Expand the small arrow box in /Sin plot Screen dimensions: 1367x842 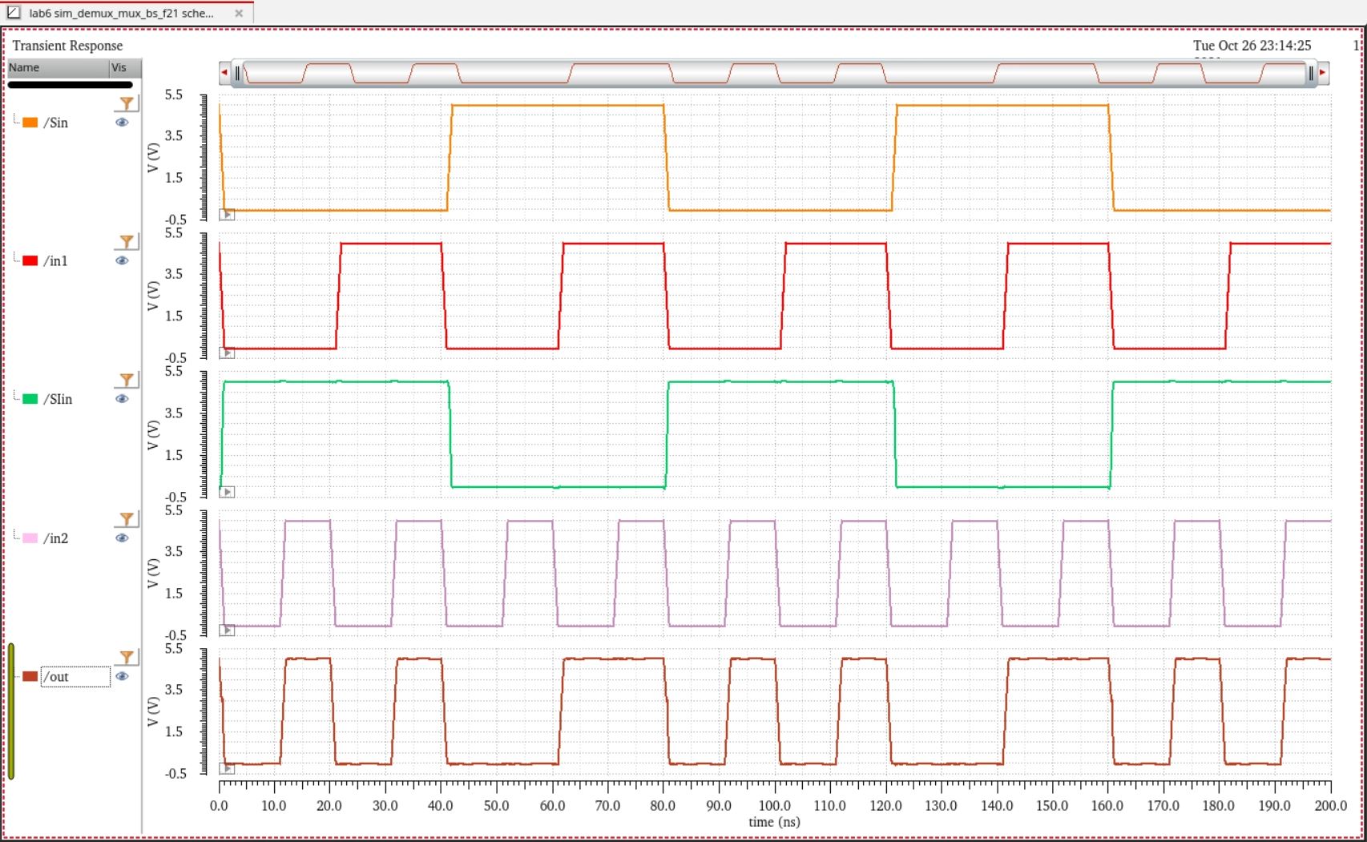[227, 215]
